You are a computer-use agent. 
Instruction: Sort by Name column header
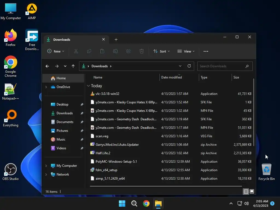(98, 77)
